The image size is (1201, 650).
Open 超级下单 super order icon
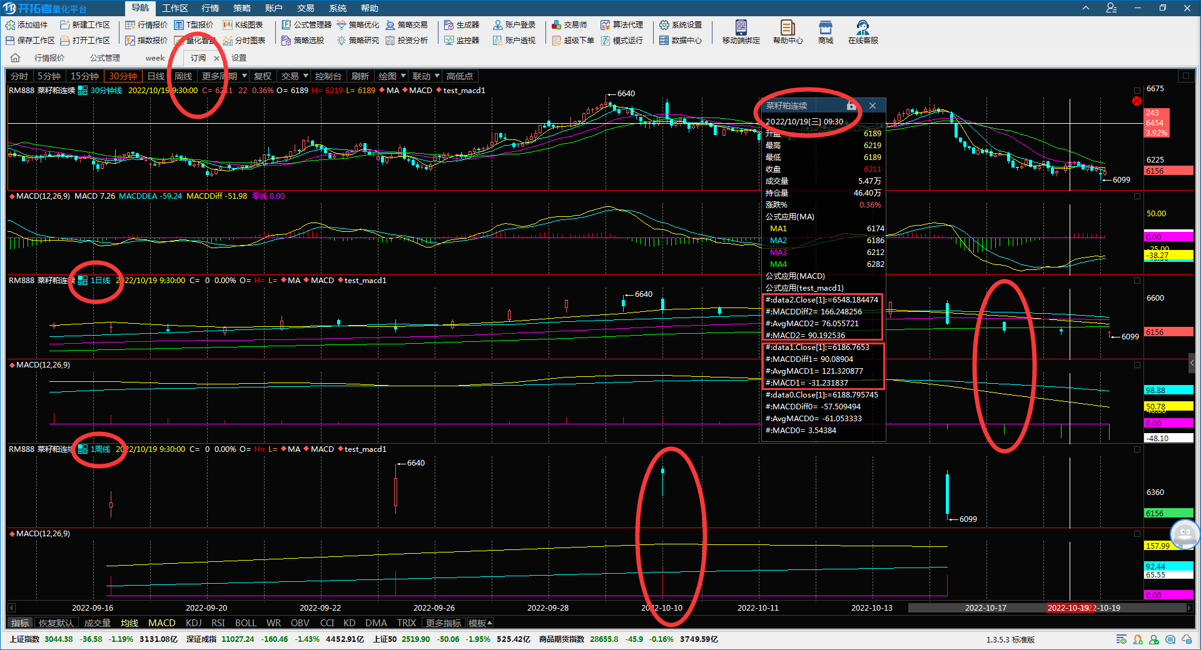pyautogui.click(x=557, y=41)
